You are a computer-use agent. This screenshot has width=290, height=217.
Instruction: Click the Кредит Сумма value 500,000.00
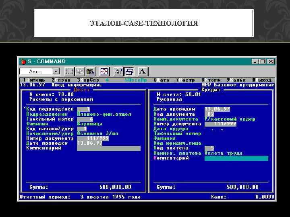(242, 187)
